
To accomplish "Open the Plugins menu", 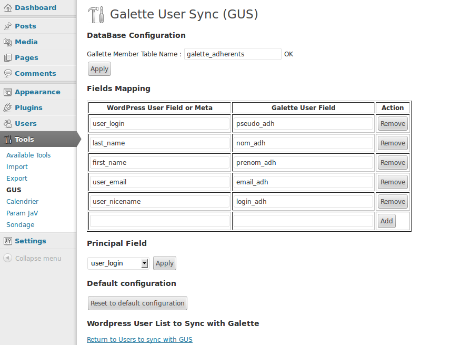I will click(x=28, y=107).
